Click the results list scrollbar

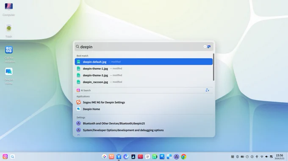213,67
